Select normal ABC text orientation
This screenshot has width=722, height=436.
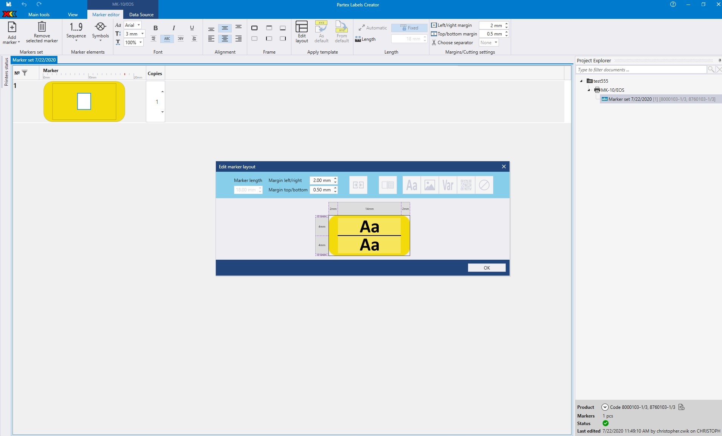167,39
